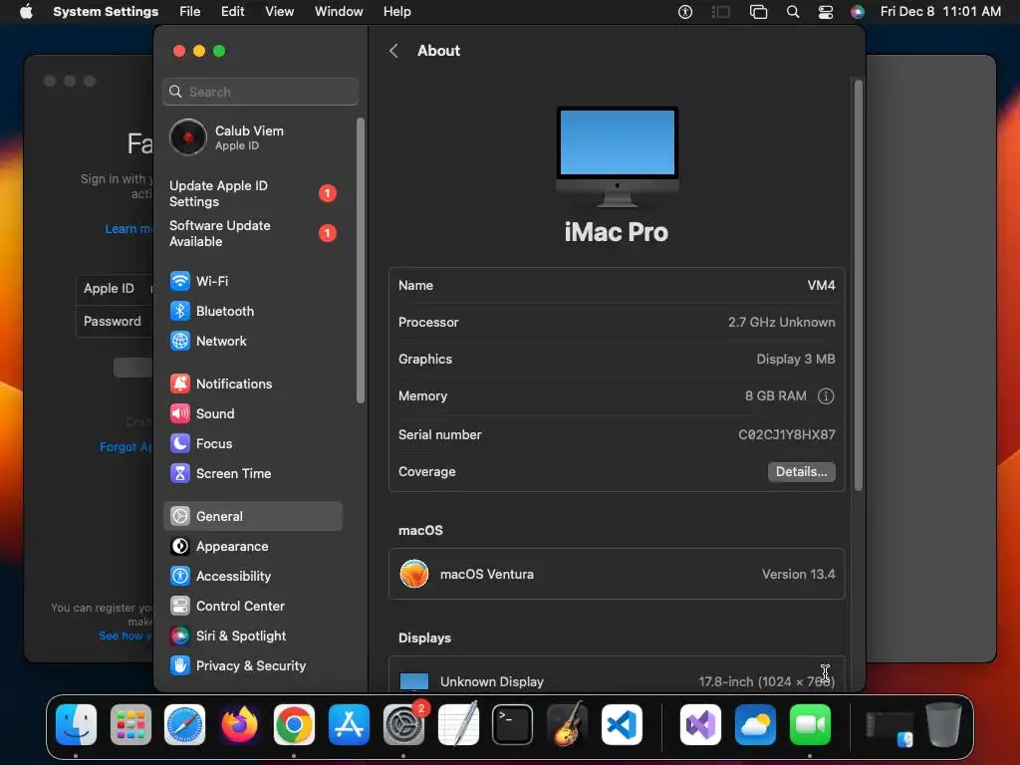
Task: Open Spotlight search in menu bar
Action: pyautogui.click(x=792, y=12)
